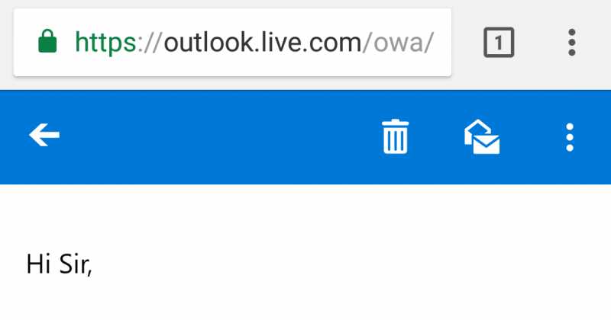Tap the word "Sir" in the email
611x320 pixels.
pos(74,264)
